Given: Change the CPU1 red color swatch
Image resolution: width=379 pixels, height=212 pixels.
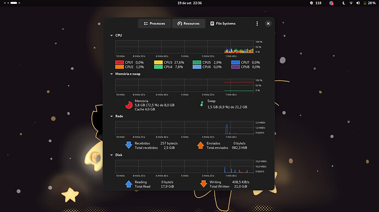Looking at the screenshot, I should click(119, 62).
